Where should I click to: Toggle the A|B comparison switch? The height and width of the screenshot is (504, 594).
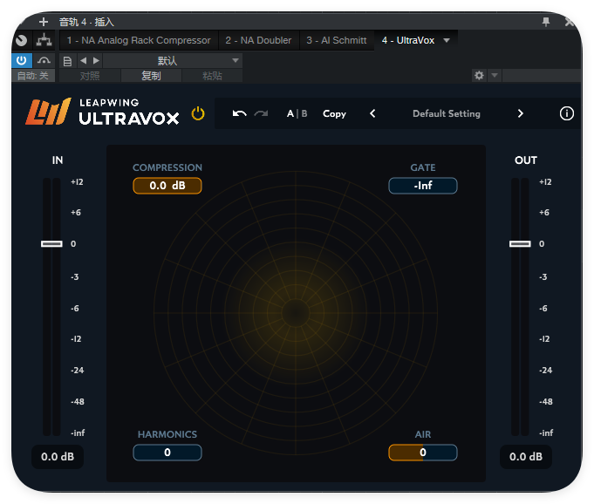297,113
